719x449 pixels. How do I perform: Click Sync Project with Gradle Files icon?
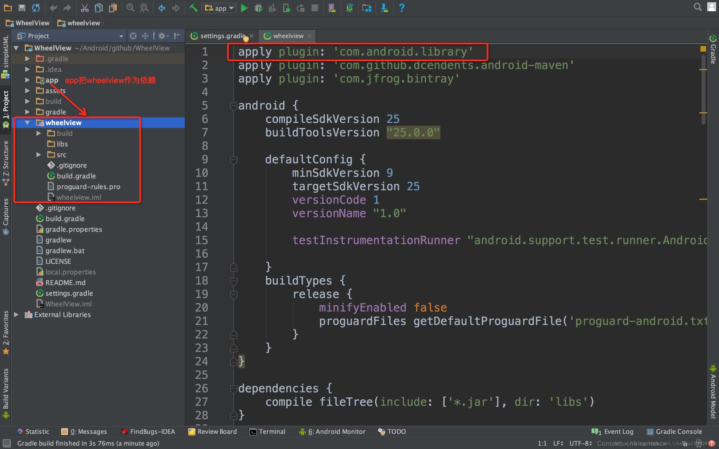pyautogui.click(x=349, y=8)
